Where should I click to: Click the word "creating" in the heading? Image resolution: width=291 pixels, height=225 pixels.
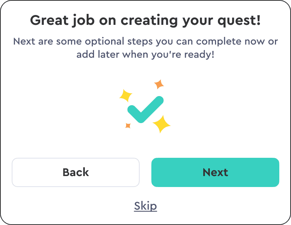point(149,21)
